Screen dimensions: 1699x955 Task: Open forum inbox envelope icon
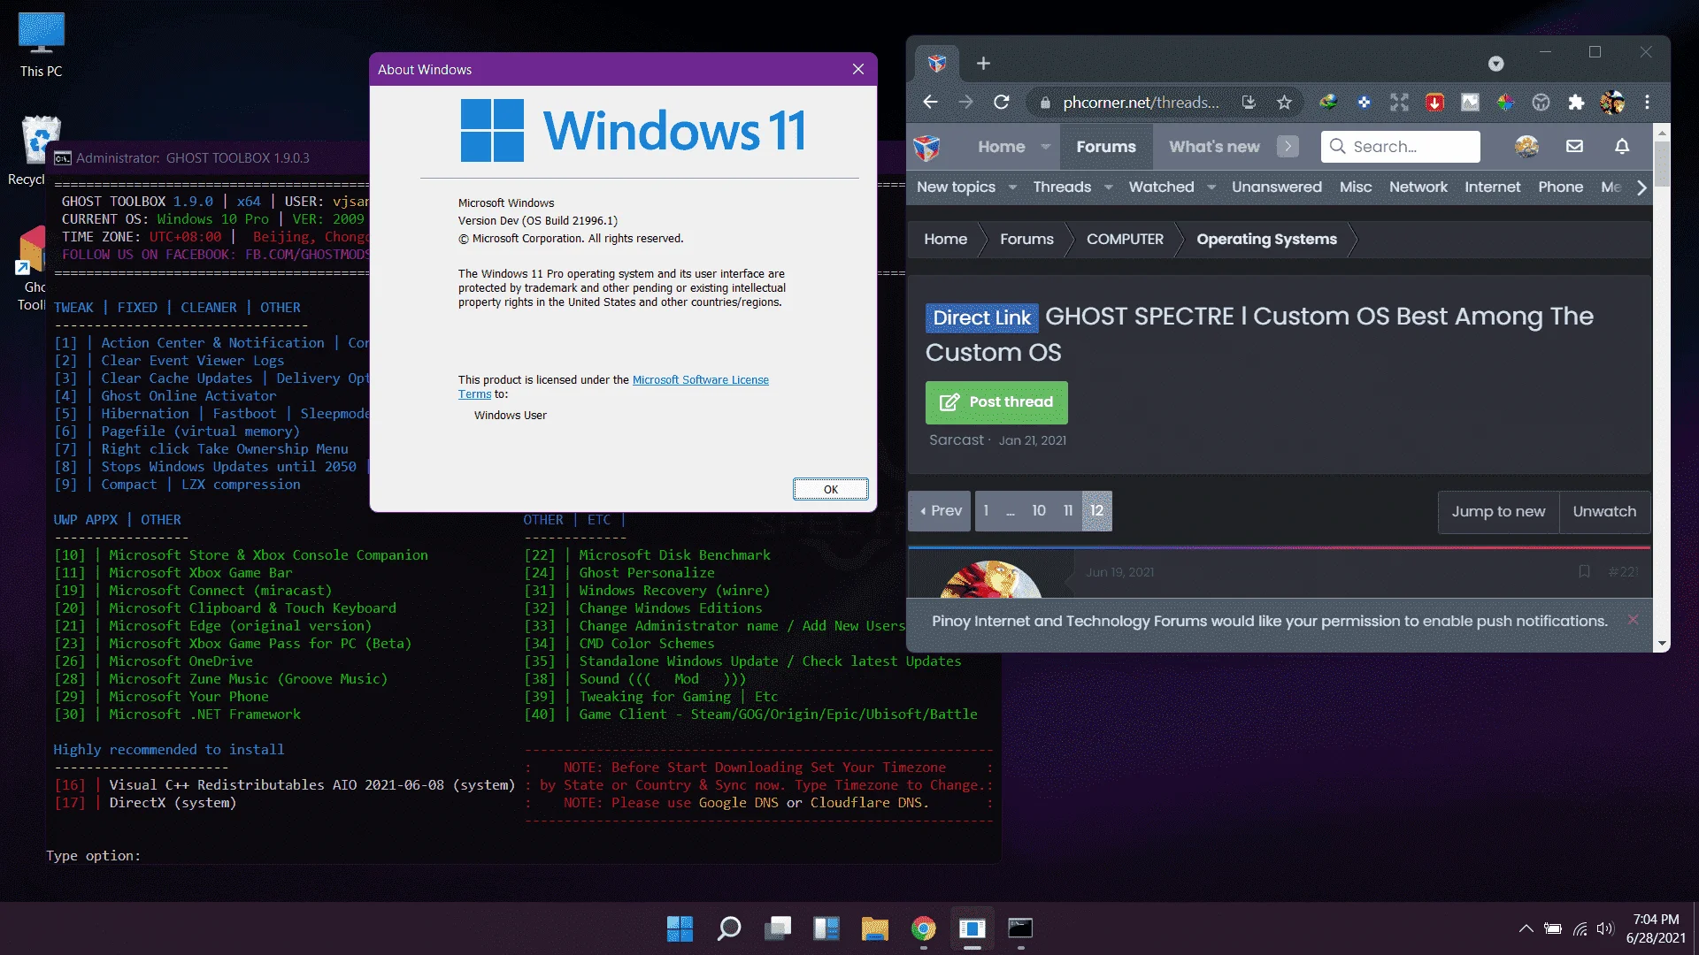point(1574,147)
